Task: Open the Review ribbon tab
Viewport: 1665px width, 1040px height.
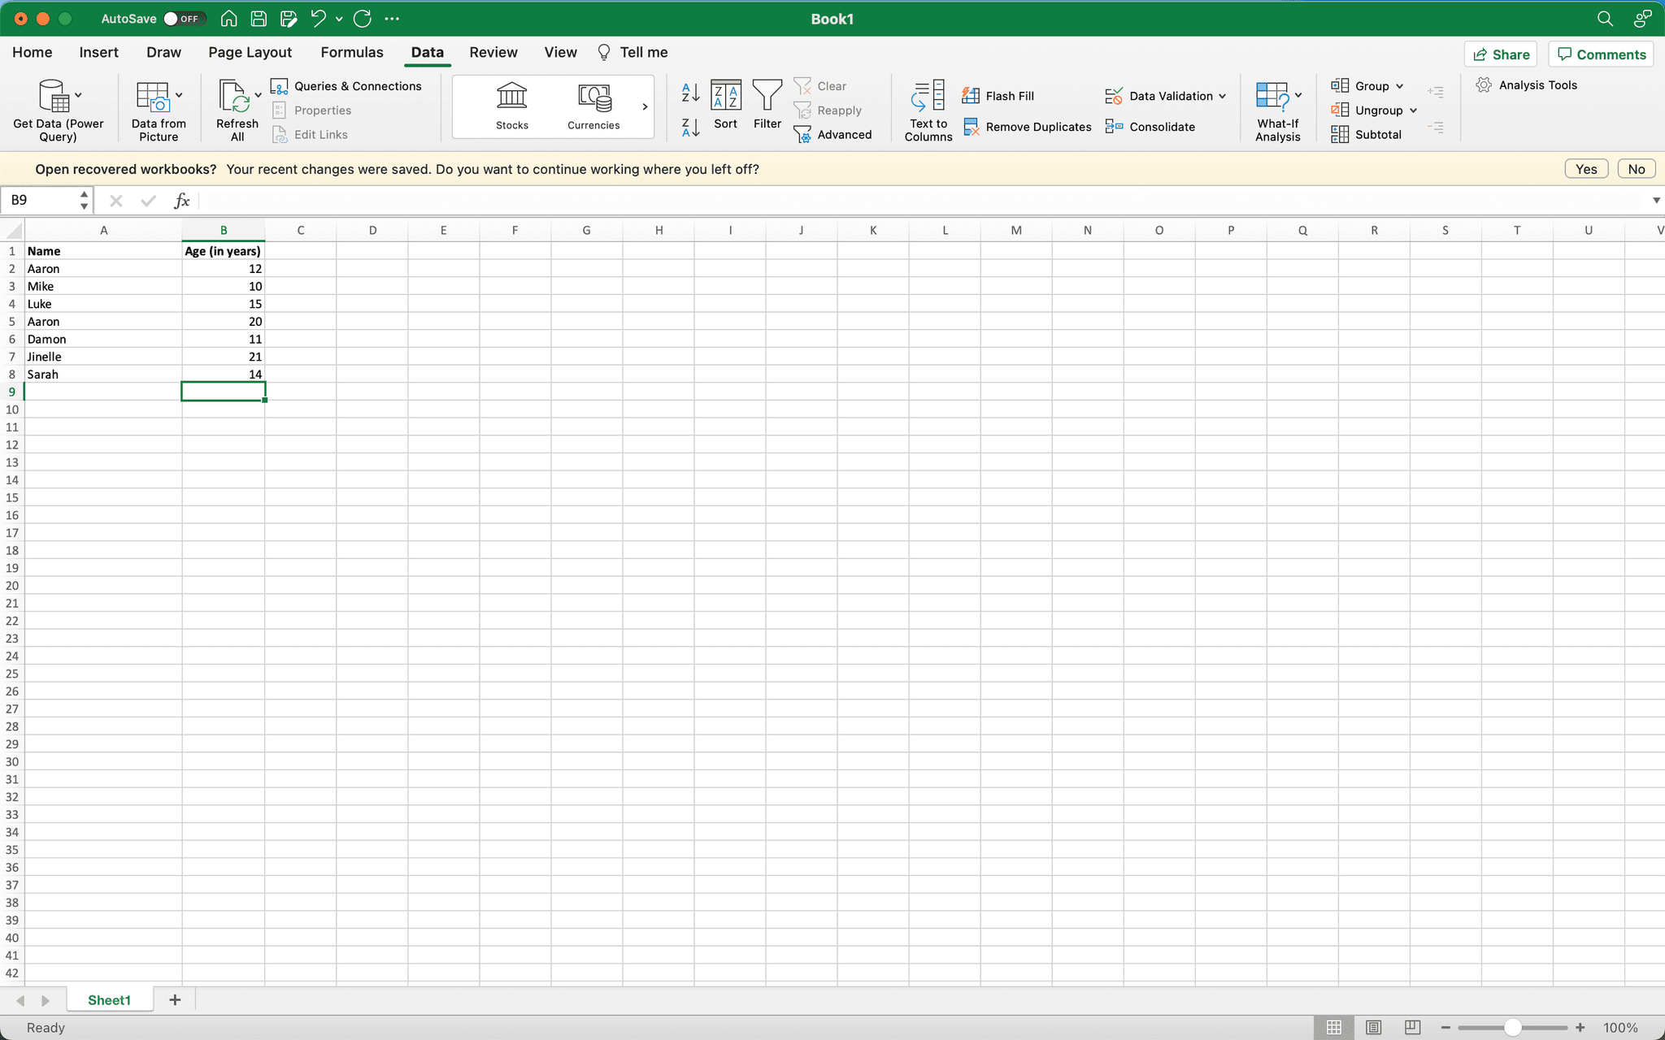Action: pos(492,52)
